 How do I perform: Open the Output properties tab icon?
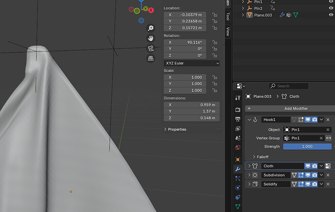(x=238, y=119)
